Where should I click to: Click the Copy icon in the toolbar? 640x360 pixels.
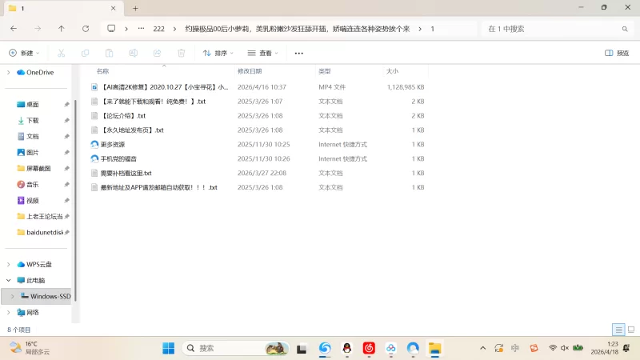85,53
